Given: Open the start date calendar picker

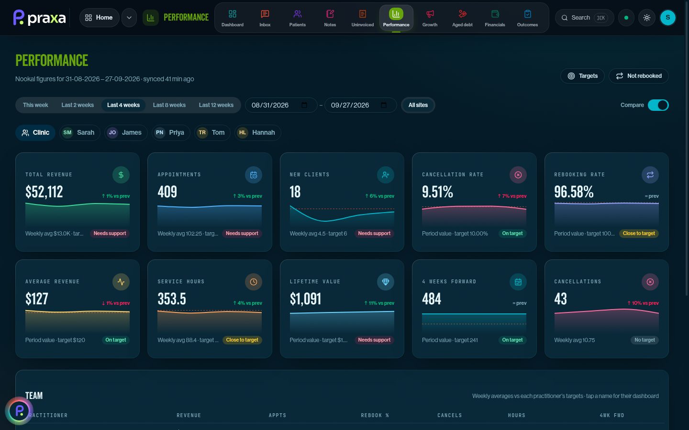Looking at the screenshot, I should (304, 105).
